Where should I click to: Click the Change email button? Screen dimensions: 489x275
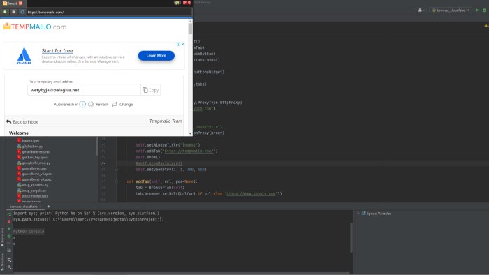(122, 104)
